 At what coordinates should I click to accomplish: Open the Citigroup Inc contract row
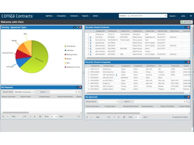tap(137, 34)
